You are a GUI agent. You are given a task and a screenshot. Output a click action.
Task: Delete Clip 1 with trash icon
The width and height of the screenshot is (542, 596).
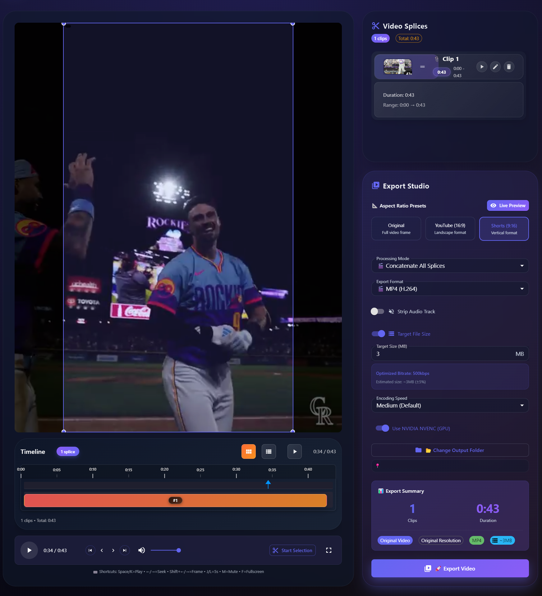(x=509, y=67)
